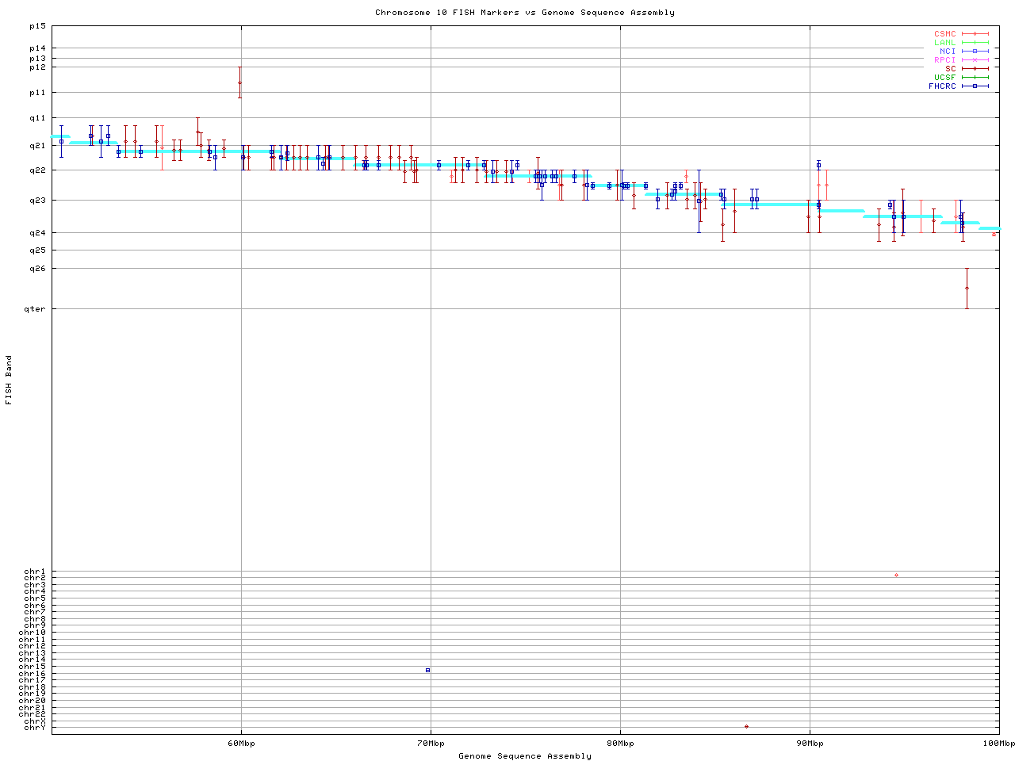Click the NCI blue square legend marker

click(975, 51)
